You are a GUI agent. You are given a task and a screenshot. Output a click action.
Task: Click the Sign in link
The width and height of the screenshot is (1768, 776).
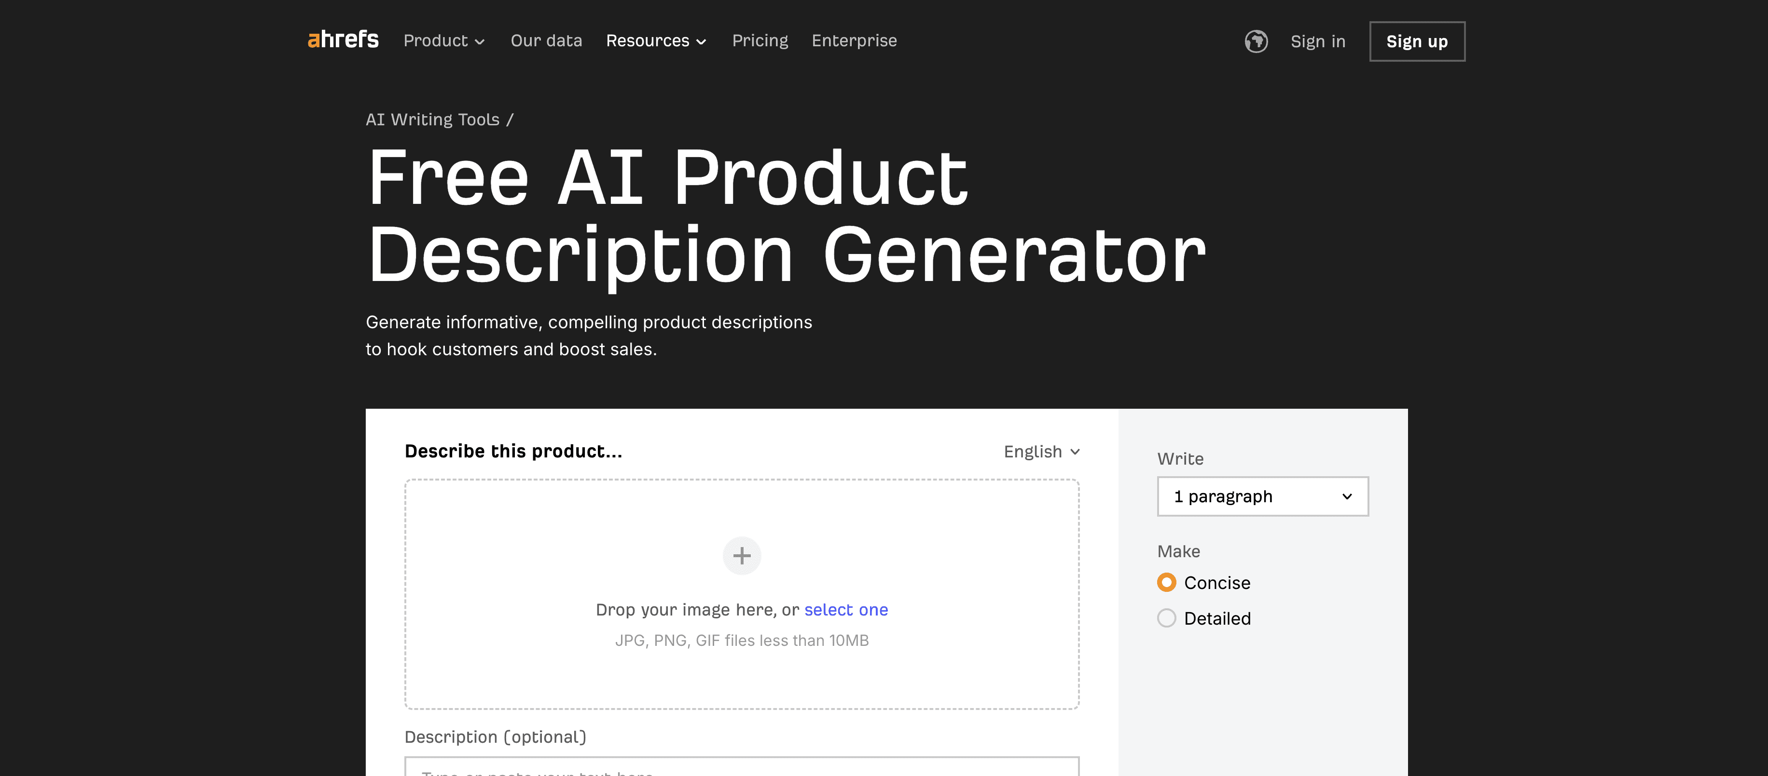[x=1318, y=41]
